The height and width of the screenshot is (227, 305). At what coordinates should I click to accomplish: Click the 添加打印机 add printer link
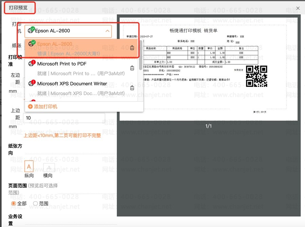(x=45, y=106)
